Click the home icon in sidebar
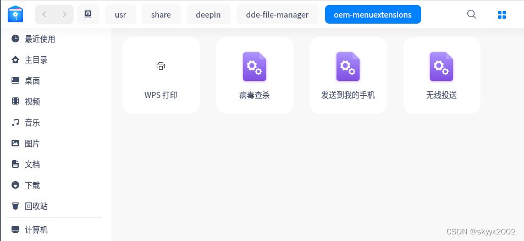The image size is (524, 241). 15,60
